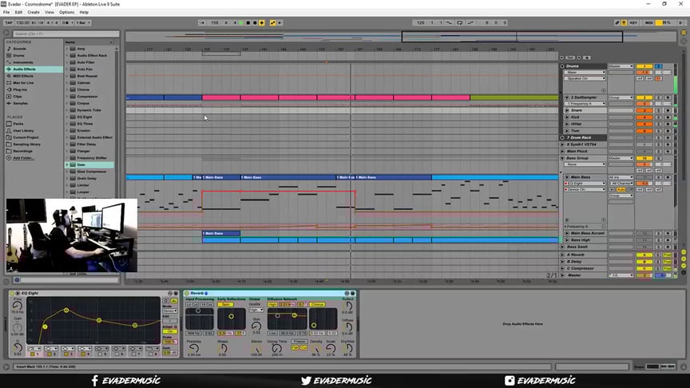Enable EQ Eight band 5 checkbox
The image size is (690, 388).
(101, 354)
